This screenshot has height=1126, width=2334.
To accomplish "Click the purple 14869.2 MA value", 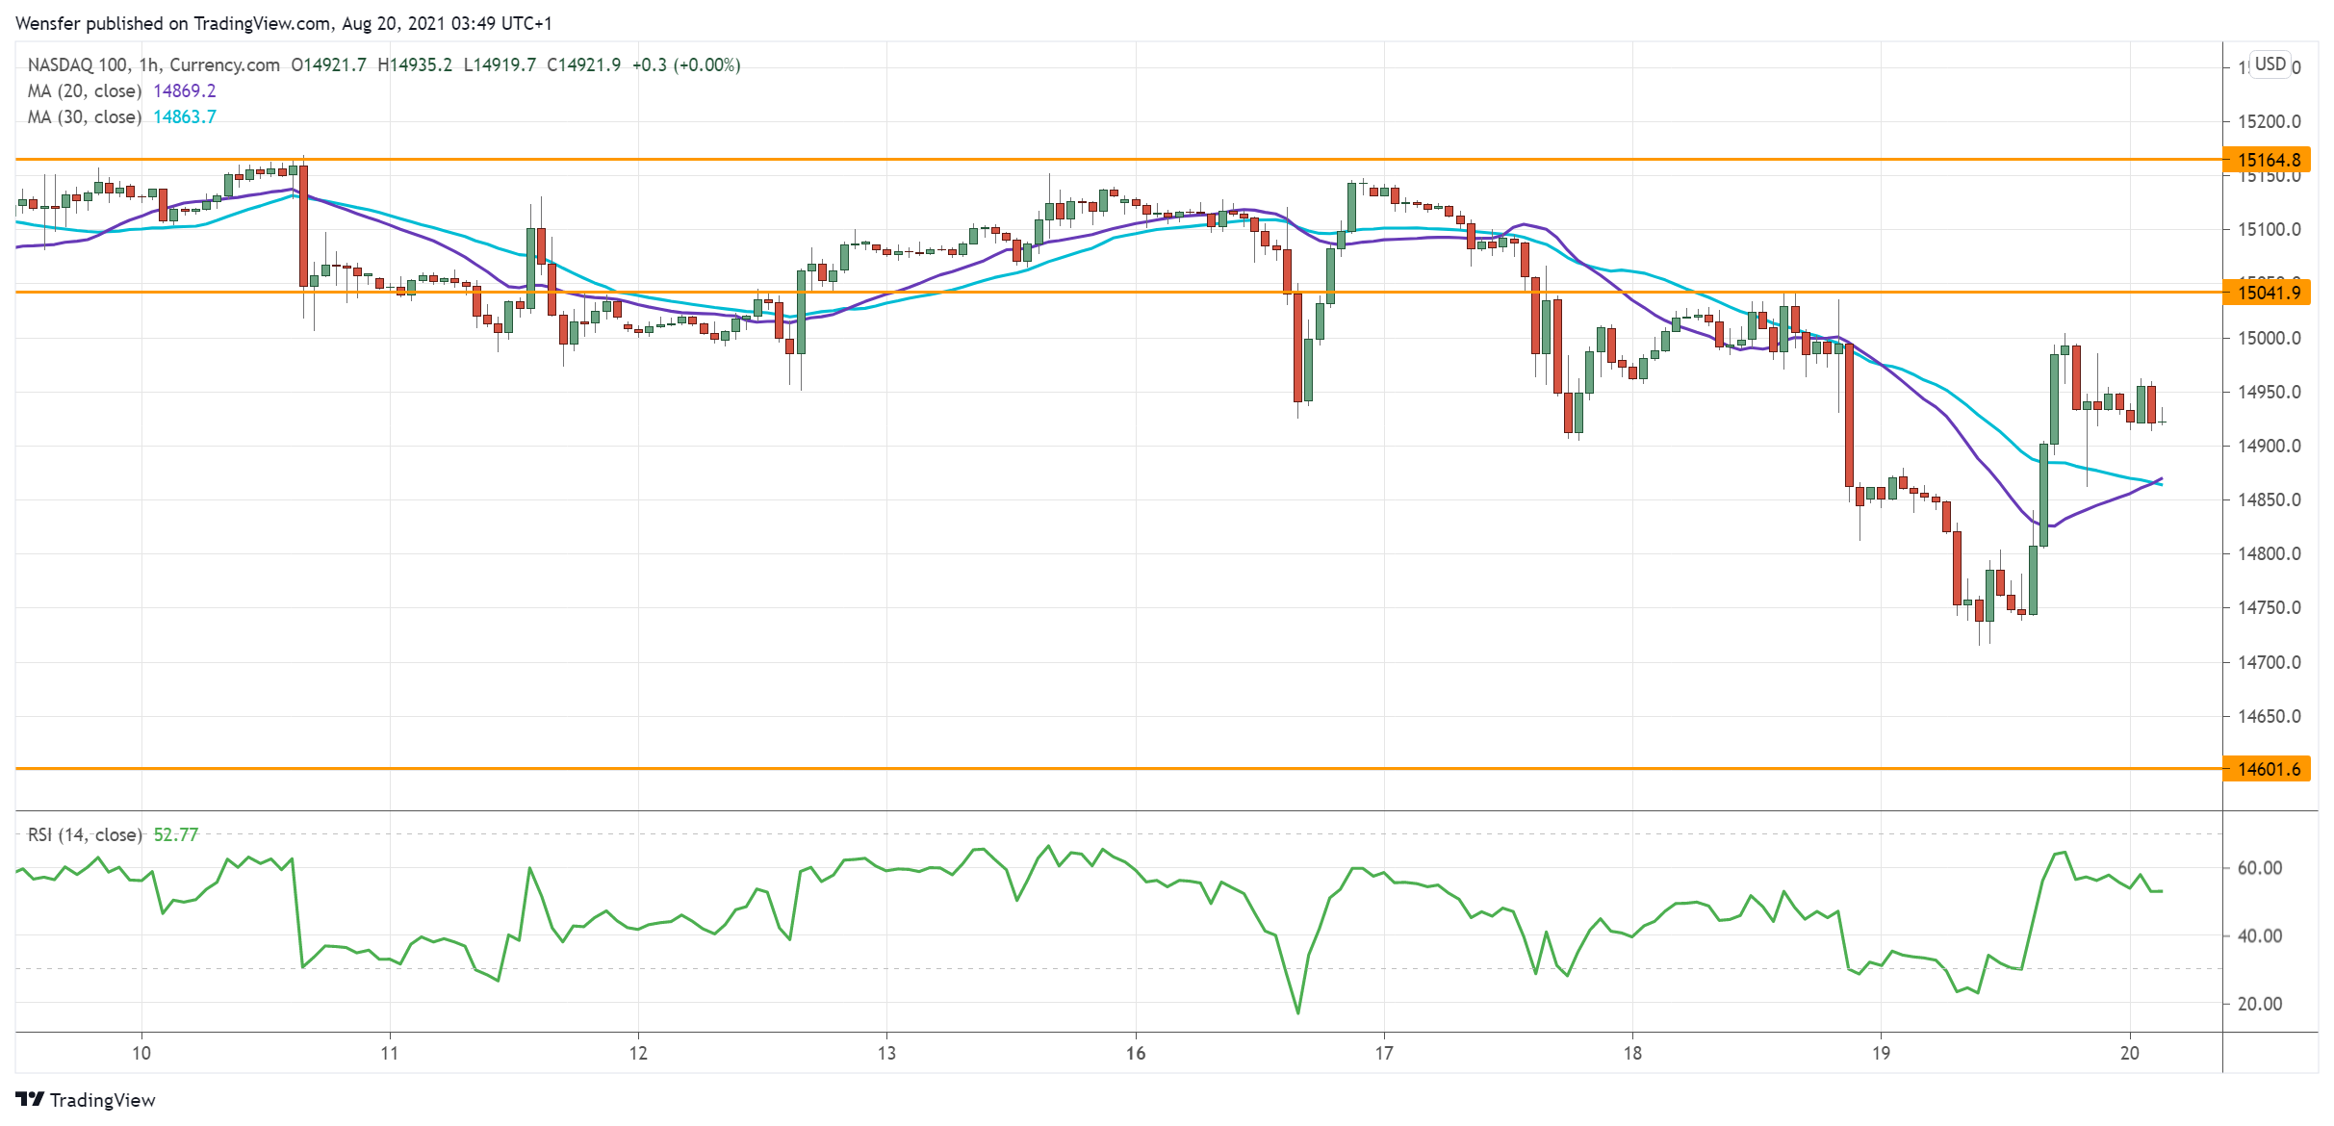I will pos(185,91).
